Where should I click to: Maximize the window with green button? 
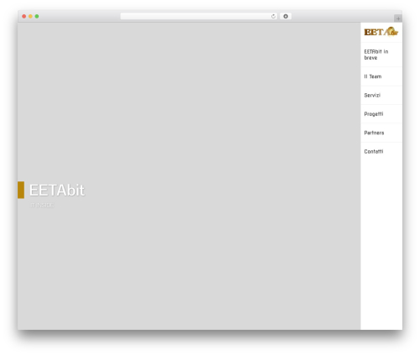(x=37, y=16)
